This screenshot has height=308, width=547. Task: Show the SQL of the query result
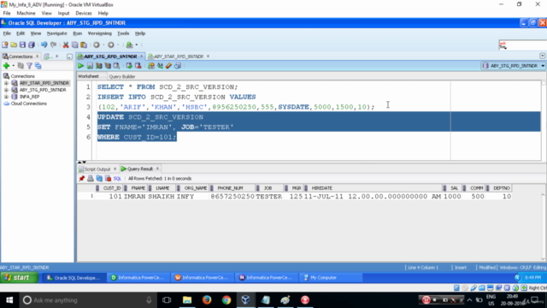tap(117, 179)
